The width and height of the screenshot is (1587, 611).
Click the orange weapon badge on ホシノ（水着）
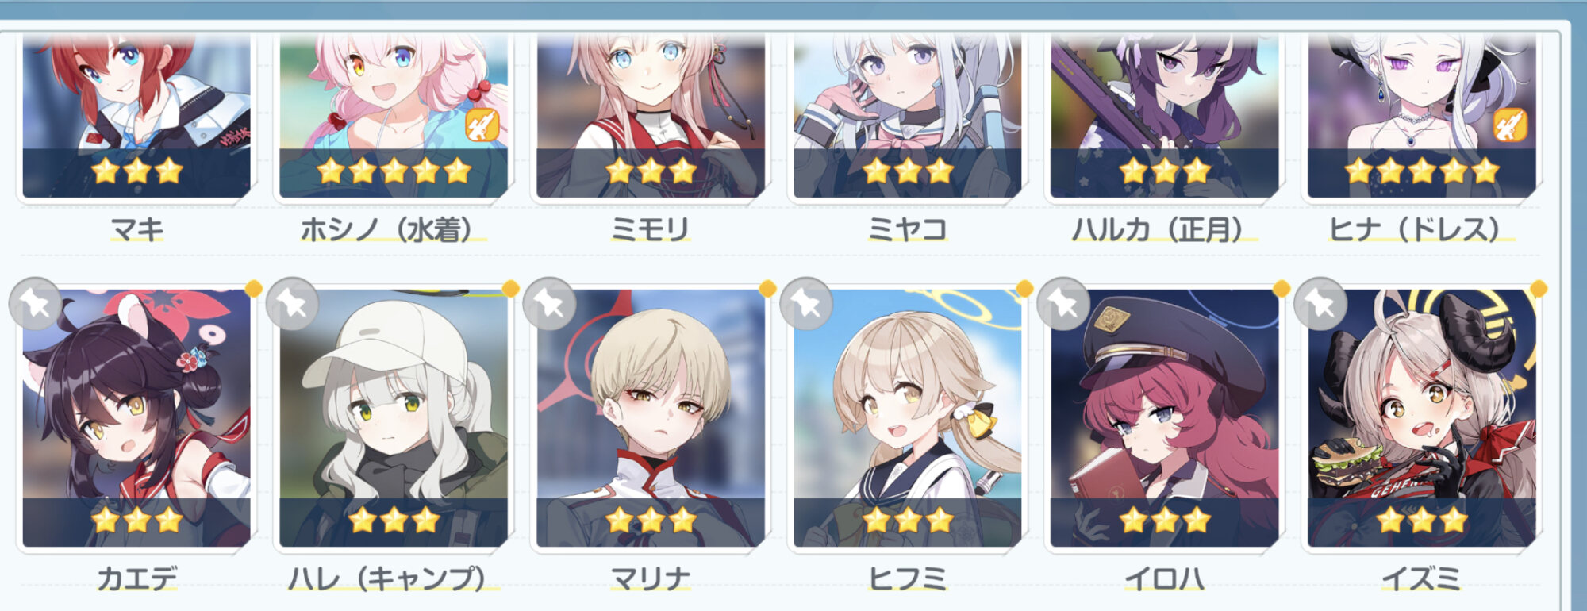(482, 125)
